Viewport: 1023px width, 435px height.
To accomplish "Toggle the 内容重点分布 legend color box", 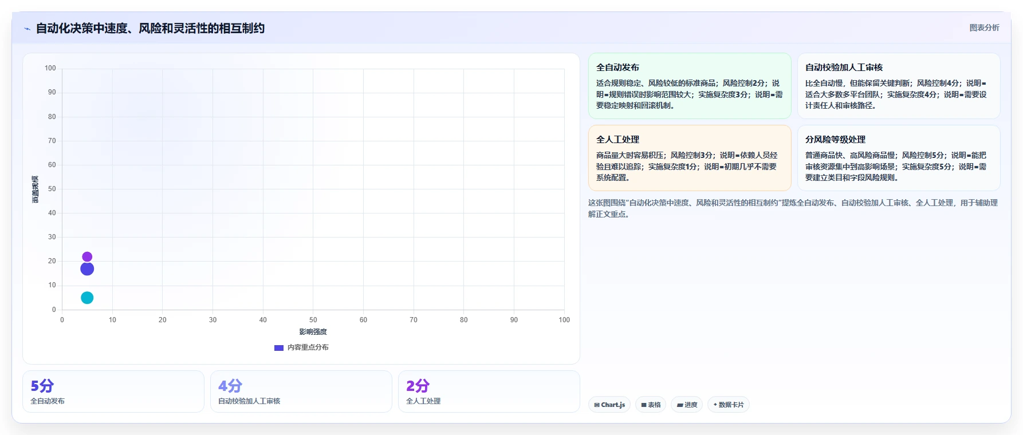I will pyautogui.click(x=279, y=347).
